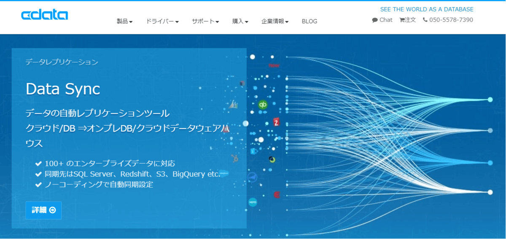
Task: Click the データレプリケーション label
Action: 62,62
